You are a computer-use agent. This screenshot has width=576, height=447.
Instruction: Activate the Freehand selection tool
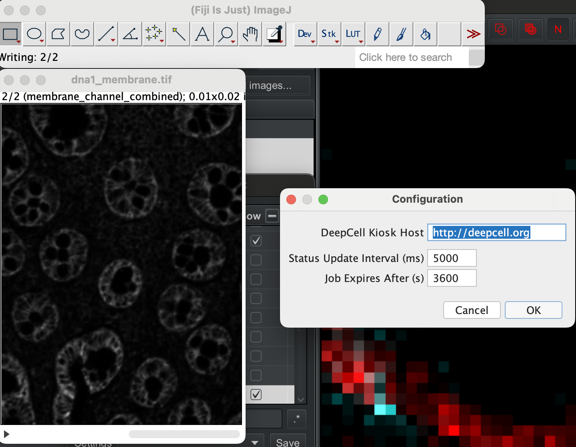tap(82, 34)
